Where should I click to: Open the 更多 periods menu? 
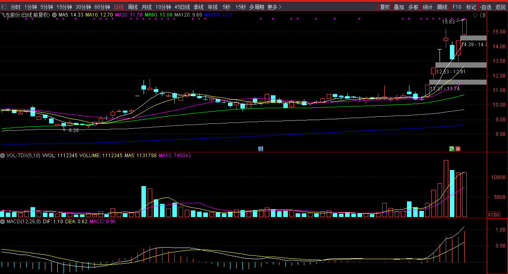(274, 7)
